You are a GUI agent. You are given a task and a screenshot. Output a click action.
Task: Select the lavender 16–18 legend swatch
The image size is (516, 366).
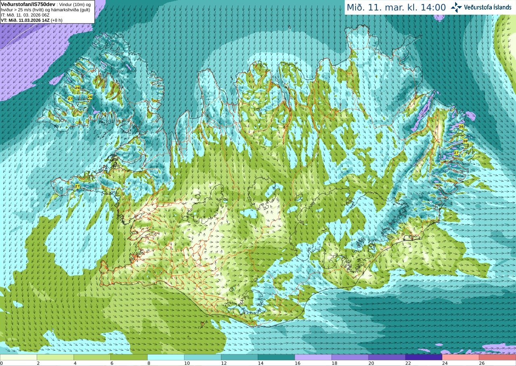pos(313,357)
